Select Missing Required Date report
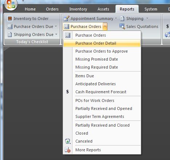The height and width of the screenshot is (160, 170). click(x=102, y=67)
